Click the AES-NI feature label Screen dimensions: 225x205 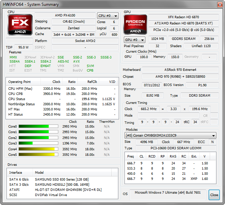[63, 62]
